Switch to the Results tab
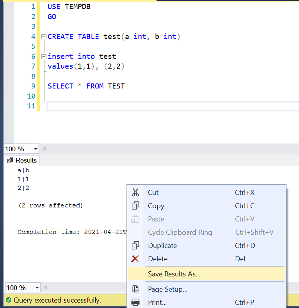 click(x=22, y=160)
